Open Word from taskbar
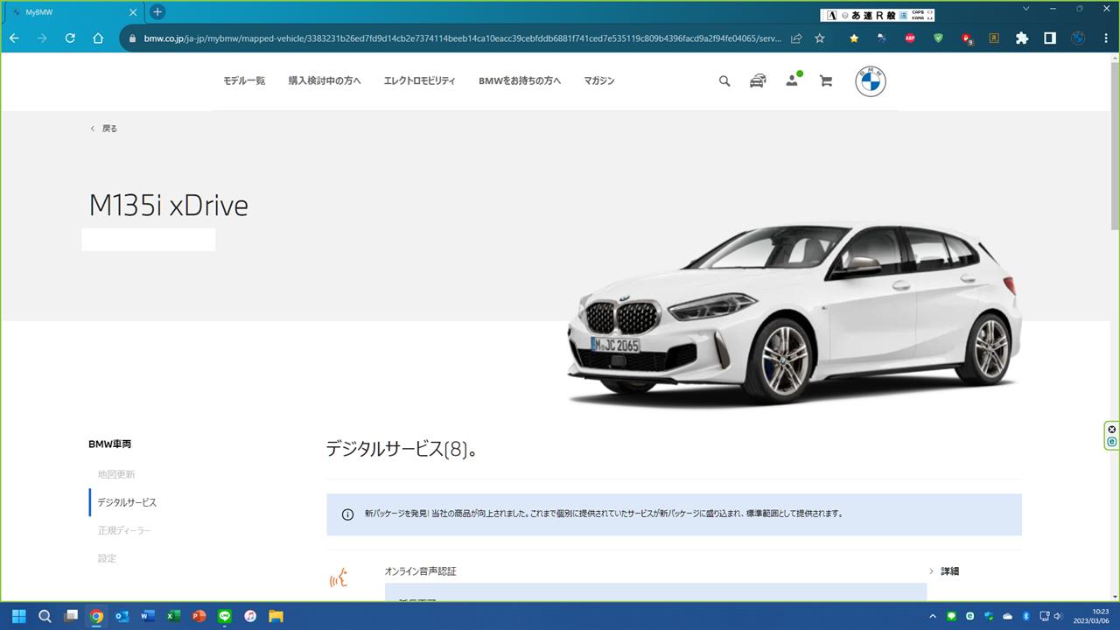1120x630 pixels. 147,616
